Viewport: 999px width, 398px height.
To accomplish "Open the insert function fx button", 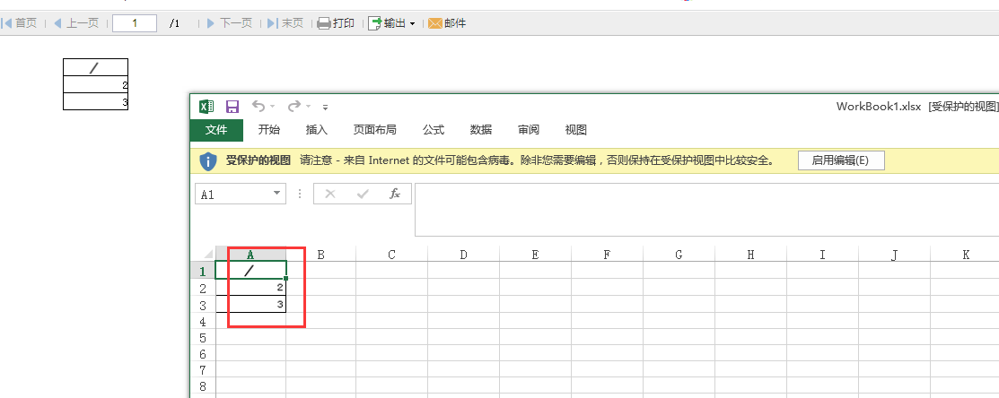I will [x=395, y=194].
